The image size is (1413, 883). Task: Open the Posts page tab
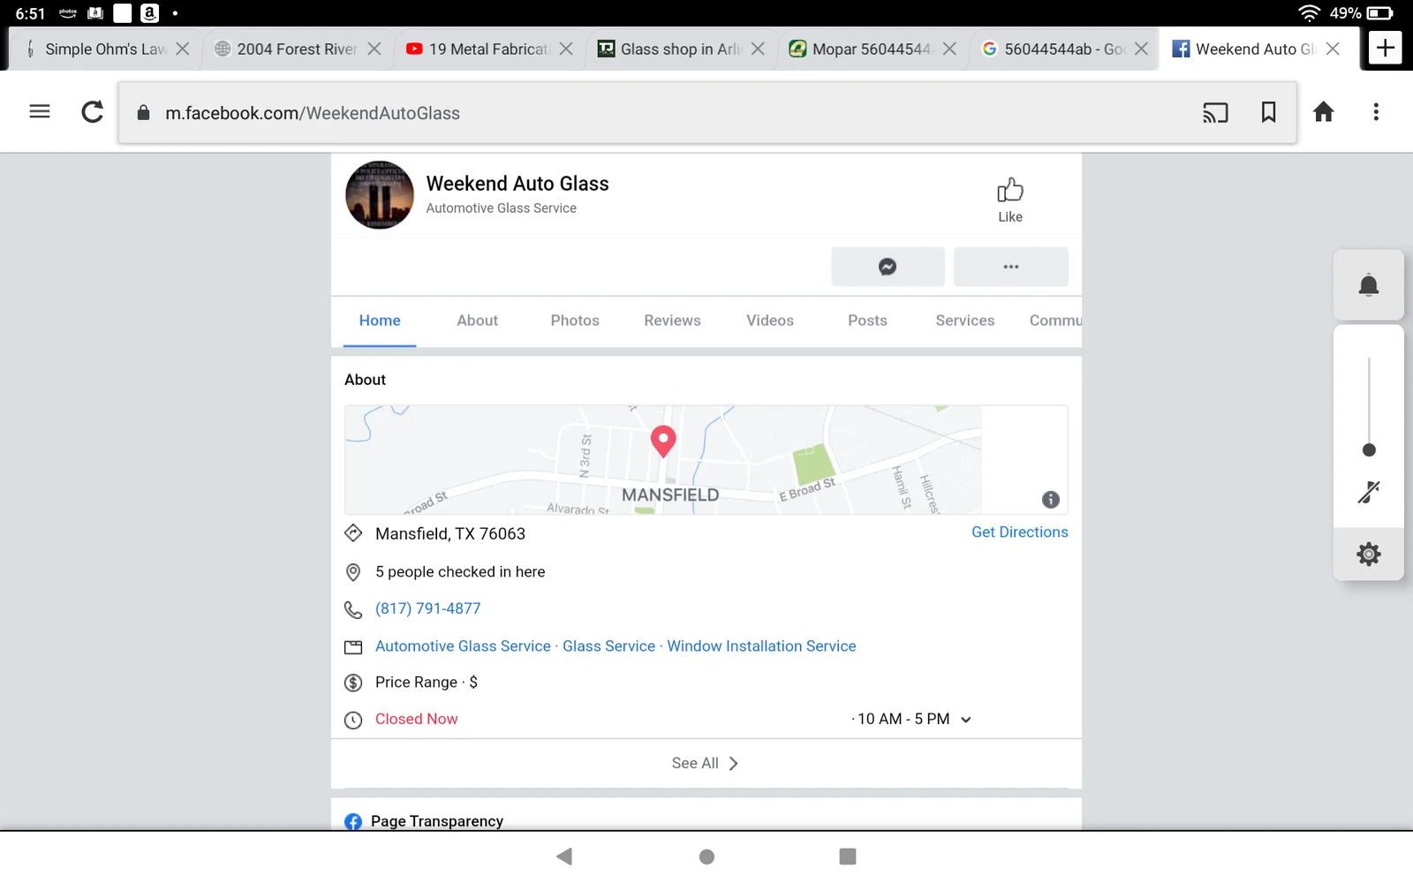click(x=867, y=321)
